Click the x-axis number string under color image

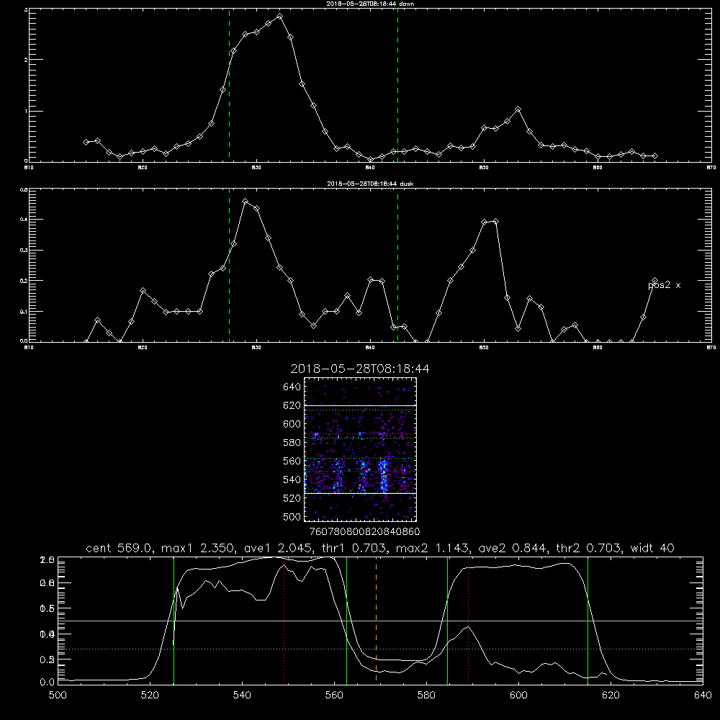coord(364,531)
